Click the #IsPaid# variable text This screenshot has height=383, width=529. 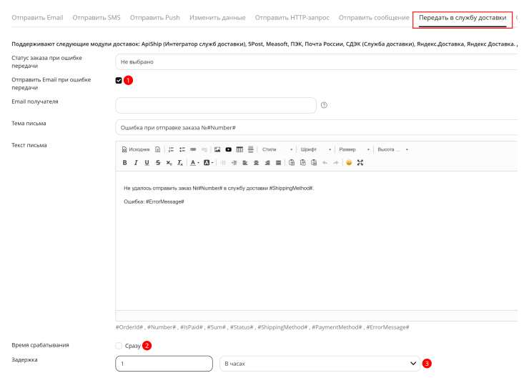(x=192, y=327)
